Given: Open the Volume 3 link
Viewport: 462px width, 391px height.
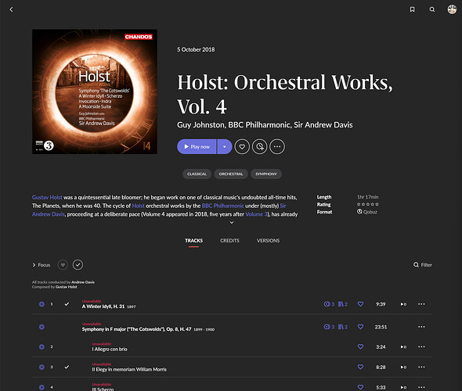Looking at the screenshot, I should pyautogui.click(x=256, y=214).
